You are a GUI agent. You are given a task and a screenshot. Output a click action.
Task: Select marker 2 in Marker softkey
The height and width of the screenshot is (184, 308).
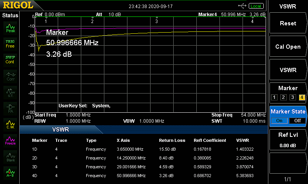click(x=283, y=97)
